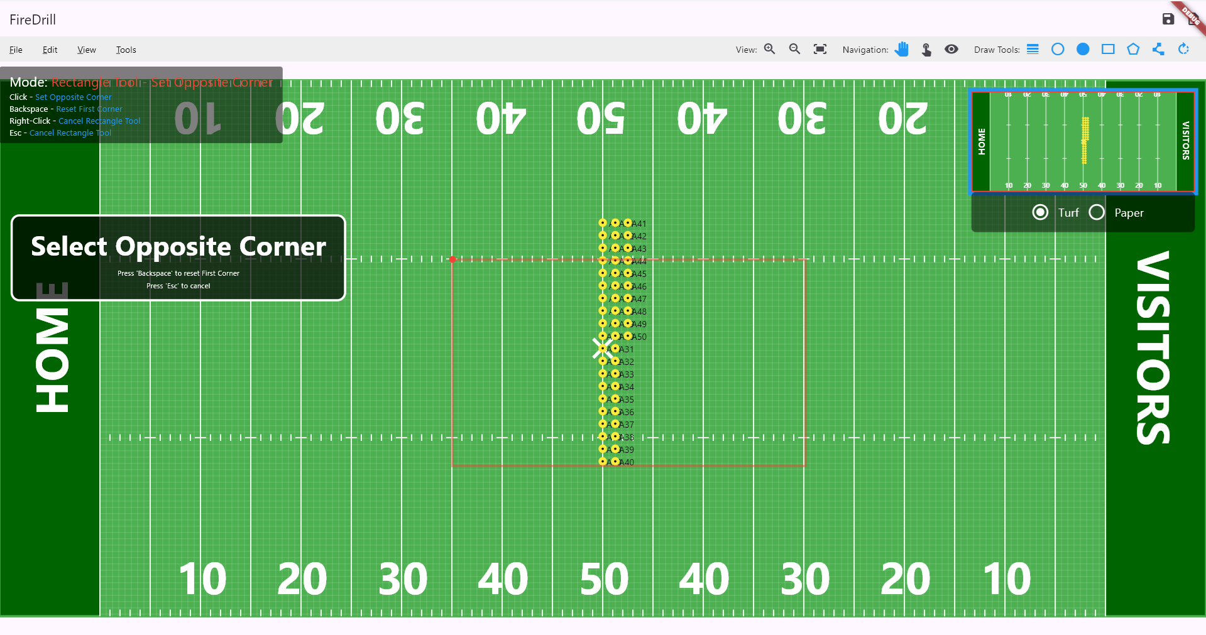Click the rotate draw tool icon
1206x635 pixels.
tap(1183, 49)
